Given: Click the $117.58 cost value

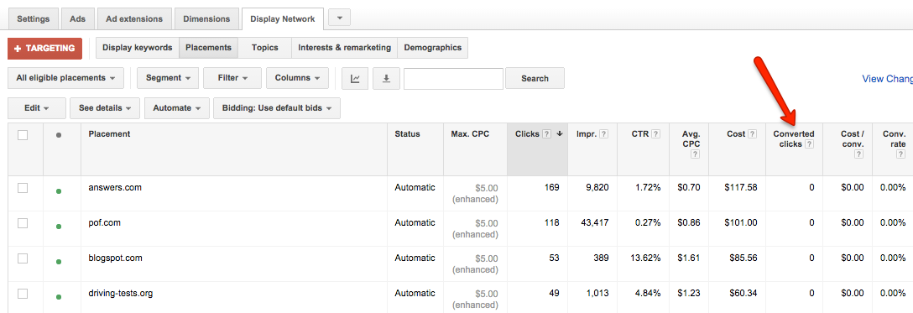Looking at the screenshot, I should 741,187.
